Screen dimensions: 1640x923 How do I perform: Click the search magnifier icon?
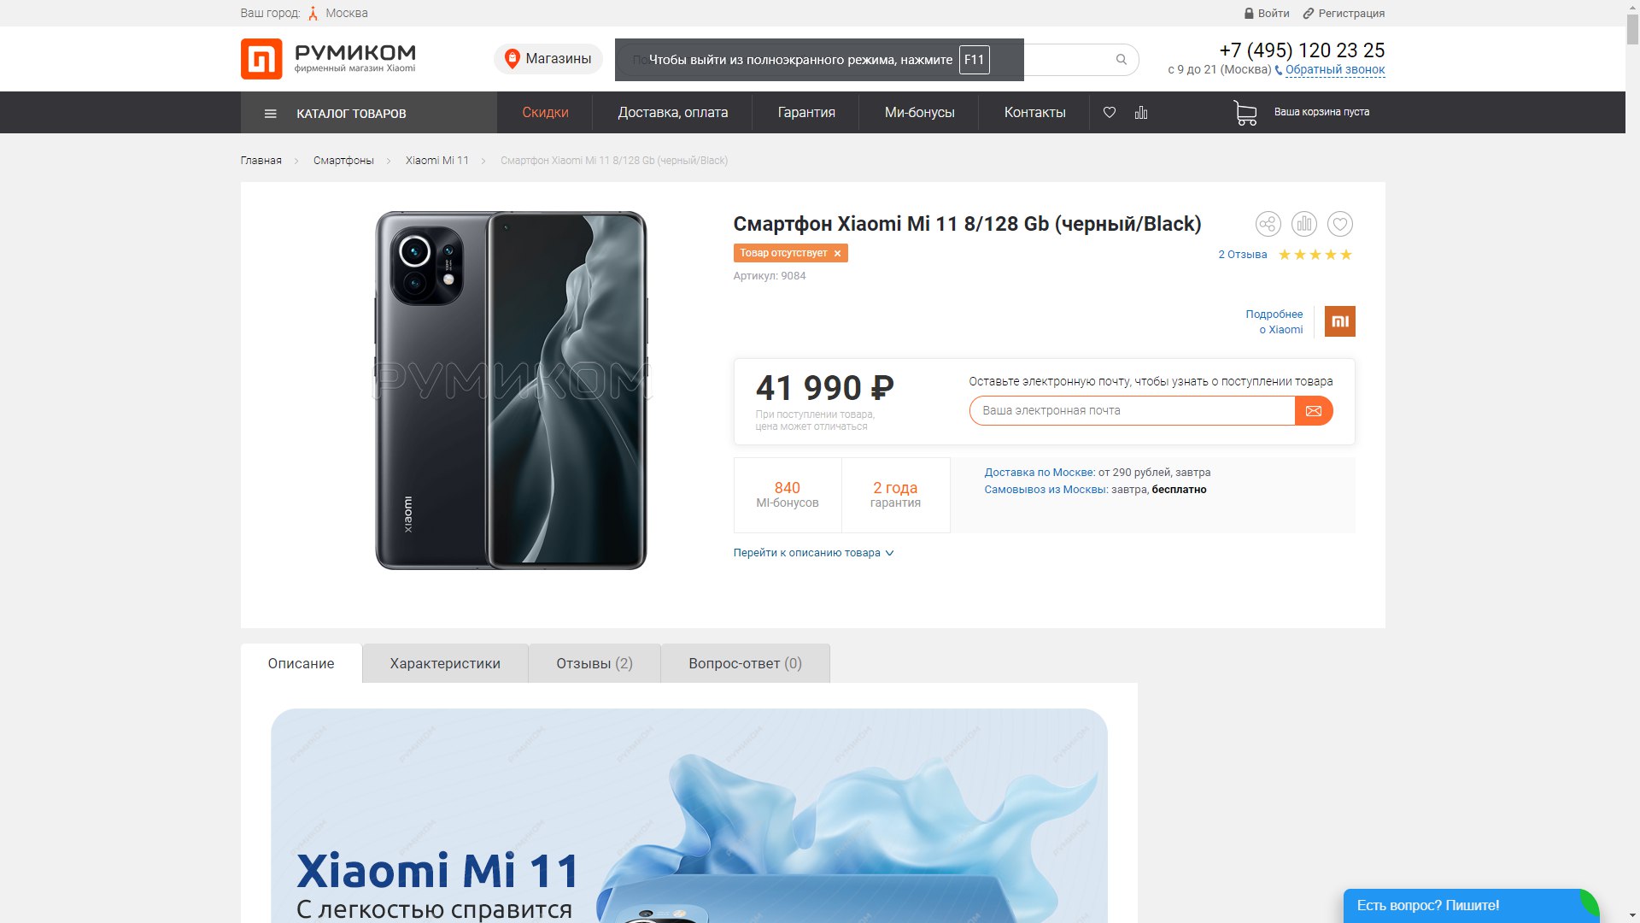click(x=1122, y=60)
